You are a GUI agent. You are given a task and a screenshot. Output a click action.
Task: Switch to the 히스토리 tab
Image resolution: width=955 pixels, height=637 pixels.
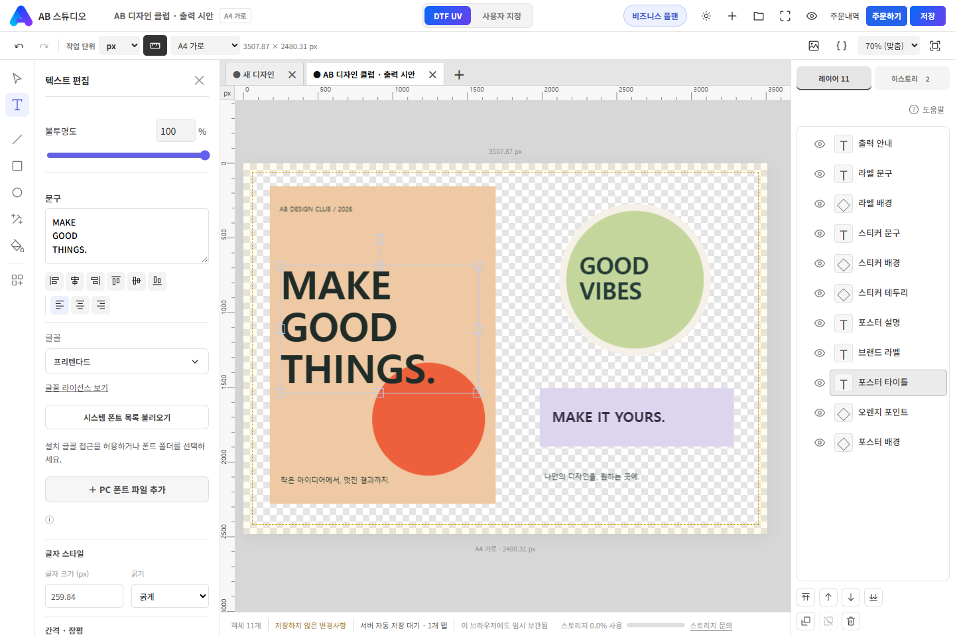click(x=912, y=79)
